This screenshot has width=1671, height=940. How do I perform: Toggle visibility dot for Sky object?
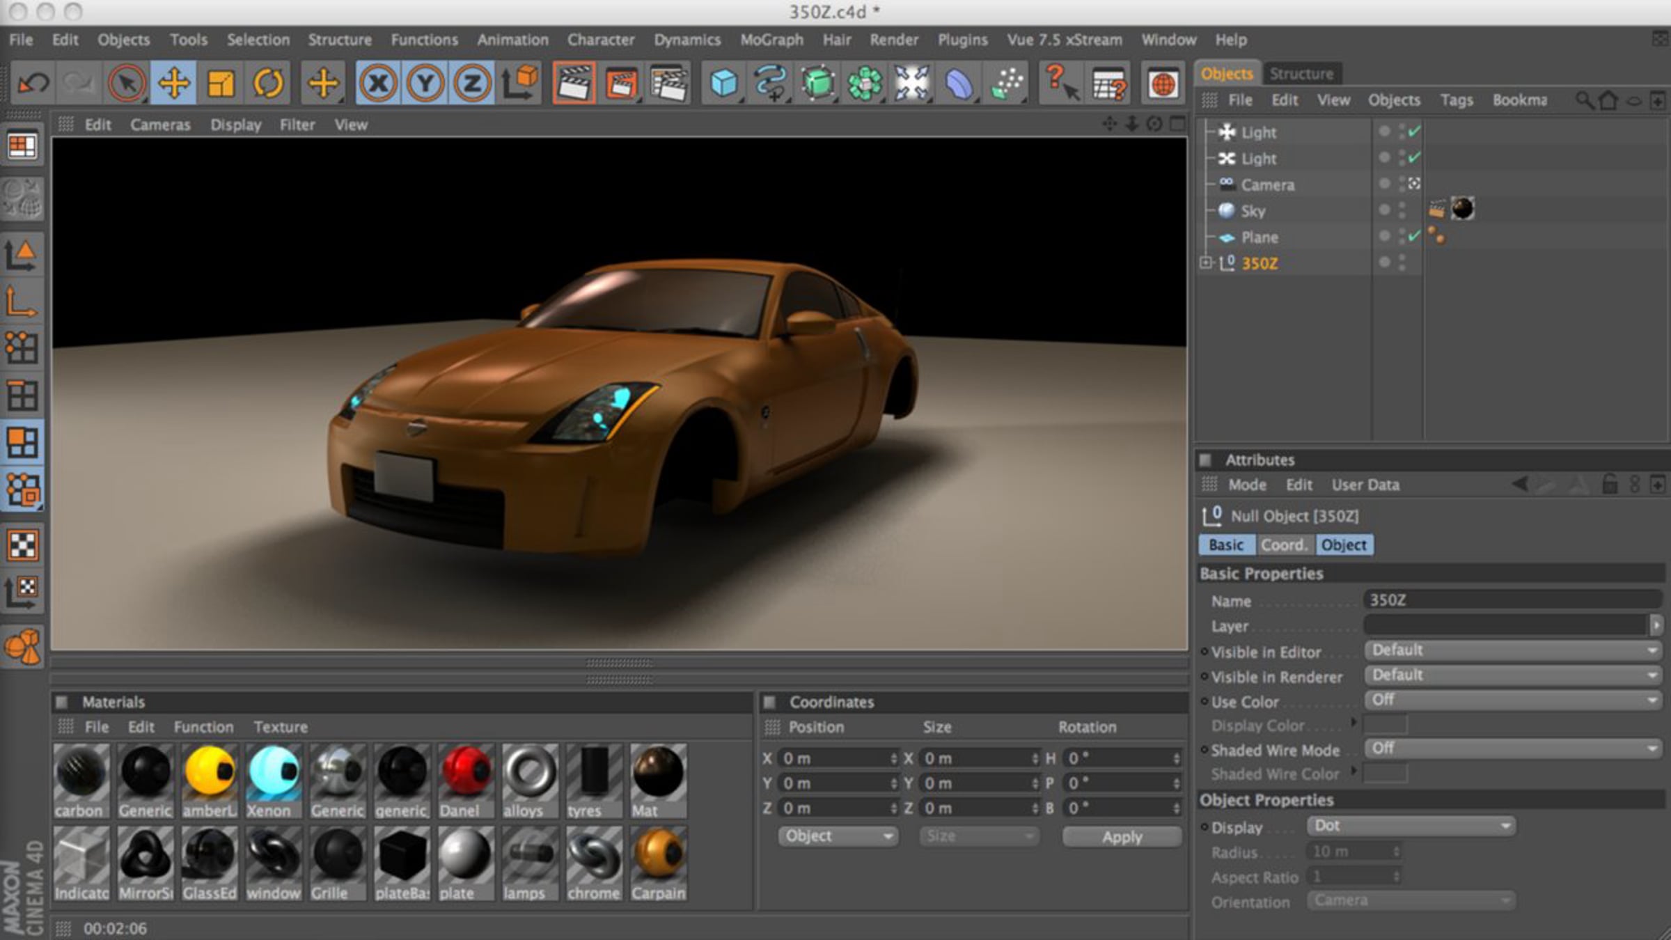1384,209
